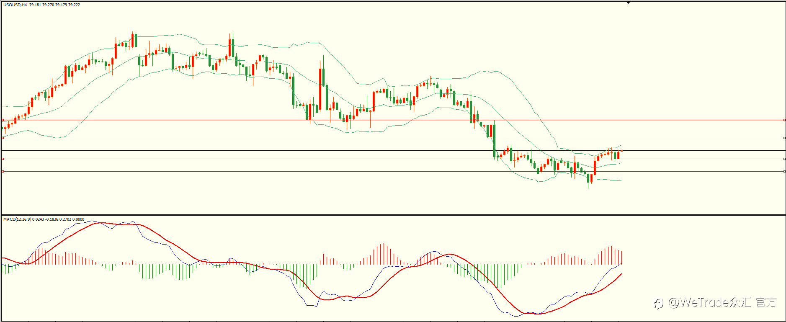Click the divider between price chart and MACD
786x322 pixels.
393,215
